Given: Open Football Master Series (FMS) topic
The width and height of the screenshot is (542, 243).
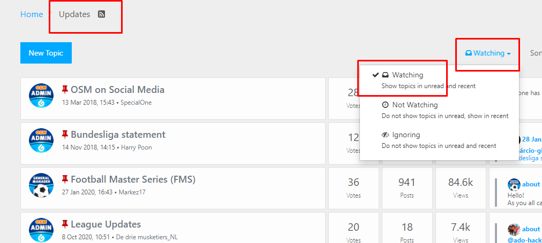Looking at the screenshot, I should click(133, 179).
